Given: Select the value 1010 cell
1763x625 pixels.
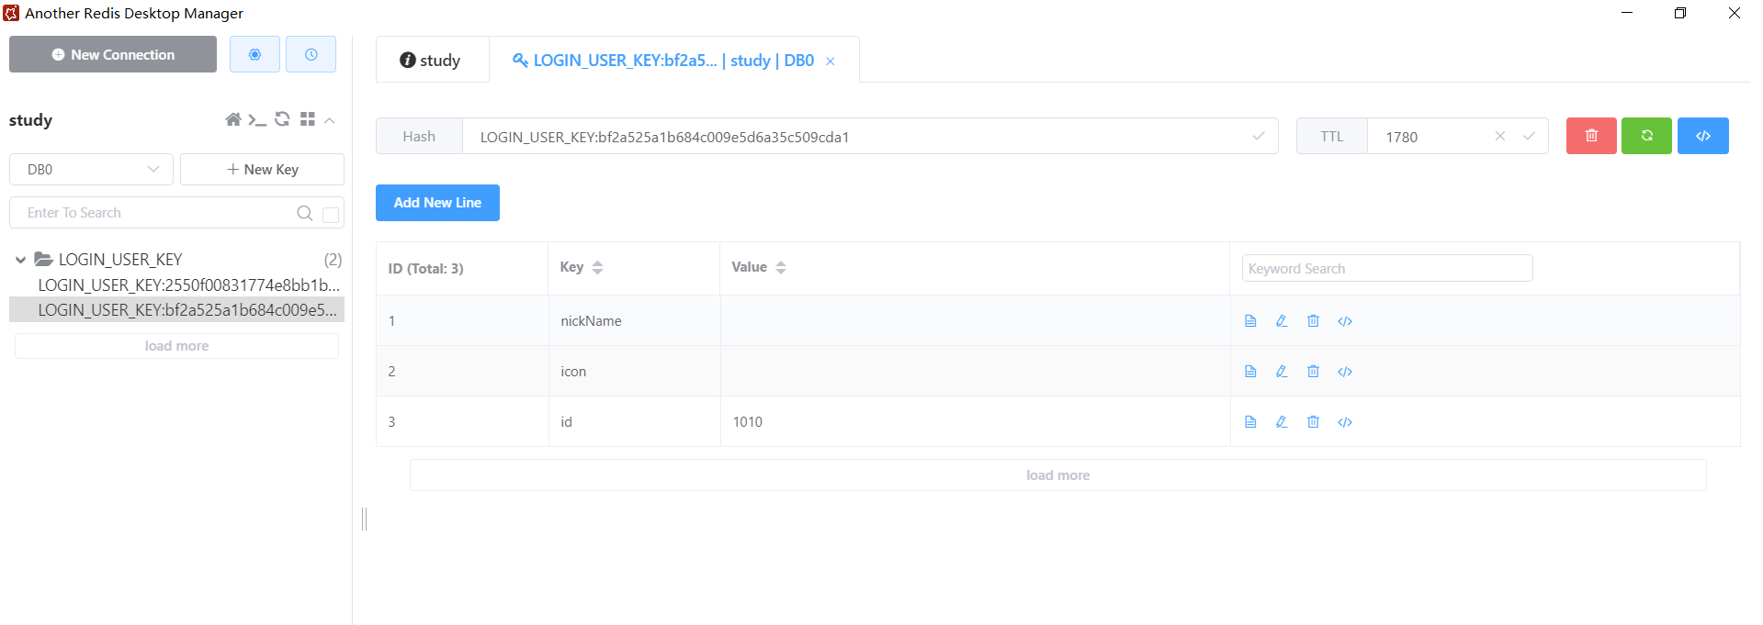Looking at the screenshot, I should pyautogui.click(x=975, y=422).
